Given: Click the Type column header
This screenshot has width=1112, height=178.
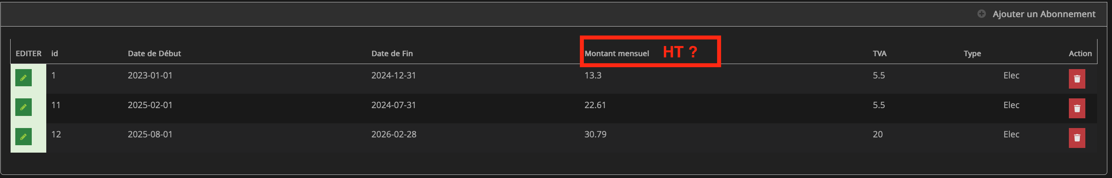Looking at the screenshot, I should pos(972,53).
